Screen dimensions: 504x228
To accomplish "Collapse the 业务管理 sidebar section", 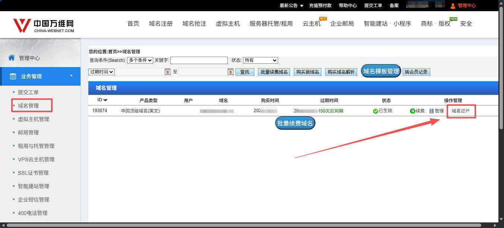I will click(x=71, y=76).
